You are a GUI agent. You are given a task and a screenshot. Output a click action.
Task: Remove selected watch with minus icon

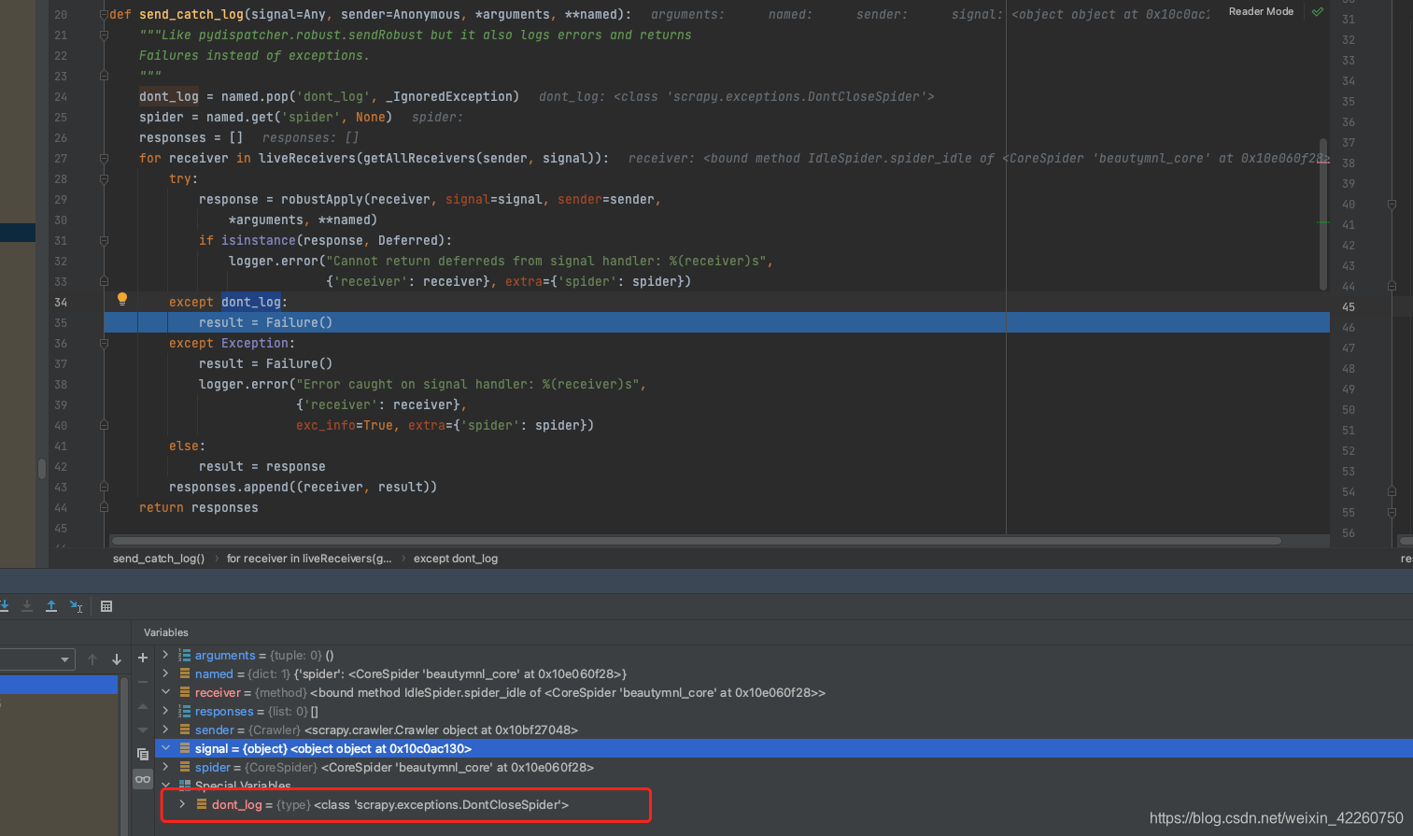pos(143,682)
